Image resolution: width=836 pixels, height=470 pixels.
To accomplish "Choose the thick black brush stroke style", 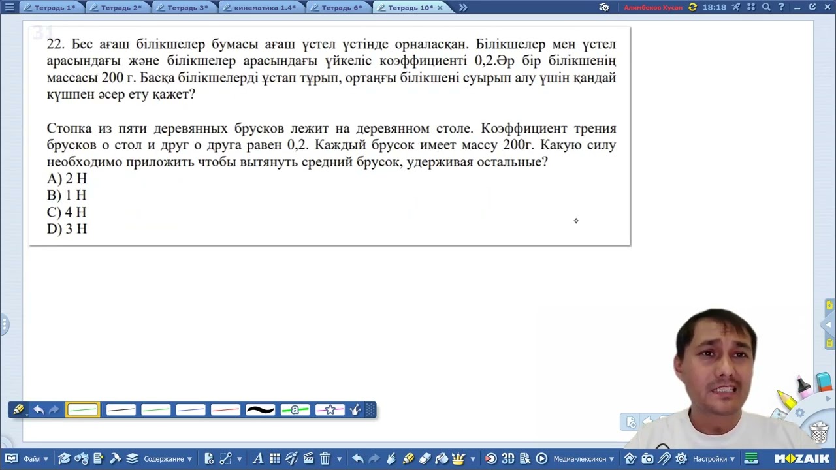I will (x=260, y=410).
